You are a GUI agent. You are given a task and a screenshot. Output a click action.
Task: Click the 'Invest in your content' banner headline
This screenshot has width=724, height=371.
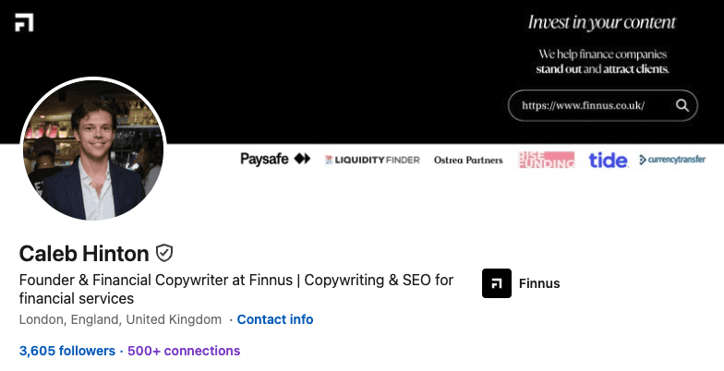[x=602, y=22]
